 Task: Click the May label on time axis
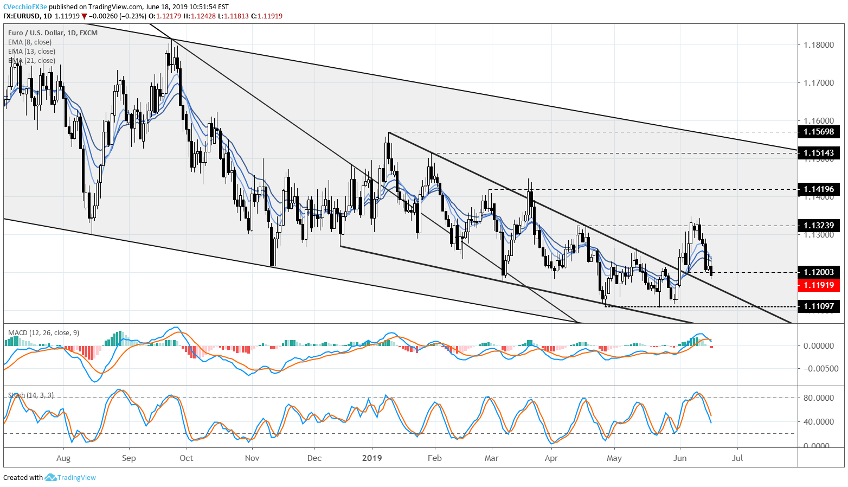[x=614, y=458]
